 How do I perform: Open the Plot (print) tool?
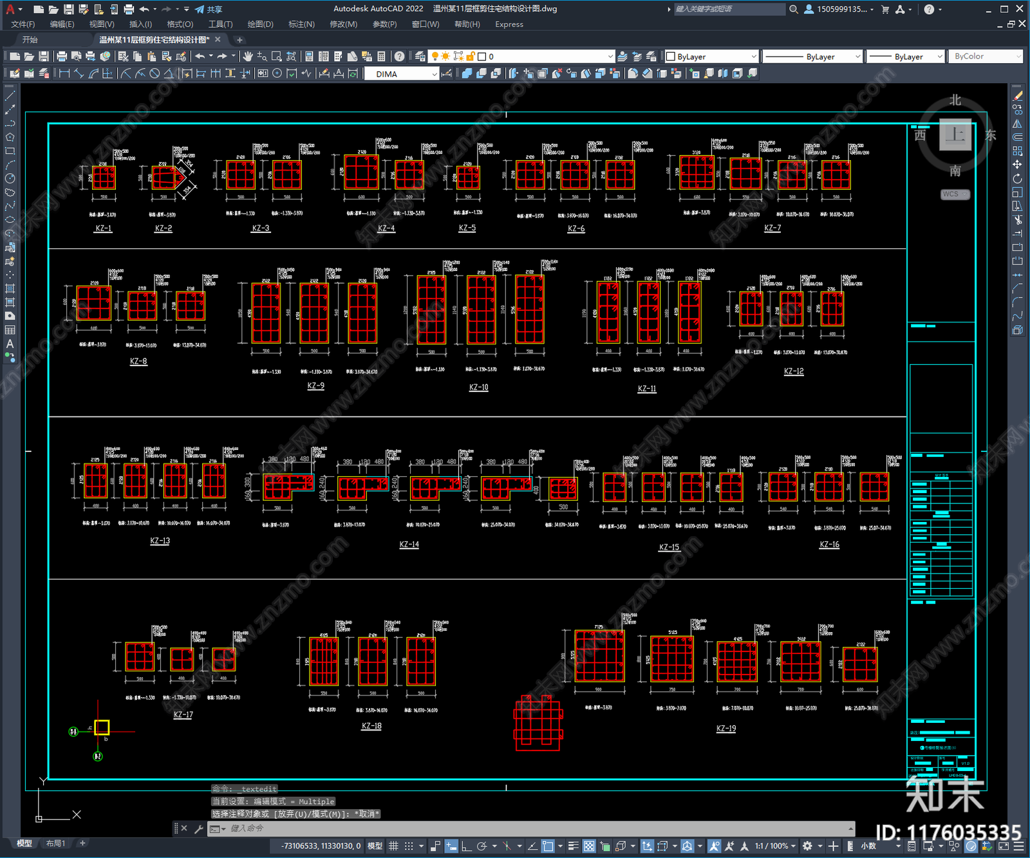coord(62,57)
